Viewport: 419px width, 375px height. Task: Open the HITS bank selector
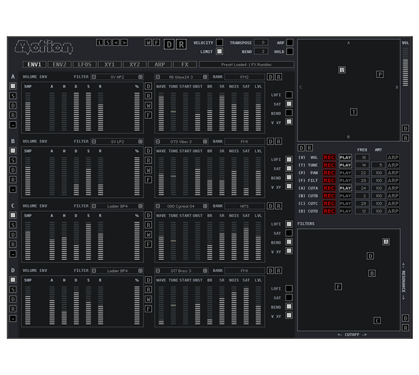pos(244,206)
